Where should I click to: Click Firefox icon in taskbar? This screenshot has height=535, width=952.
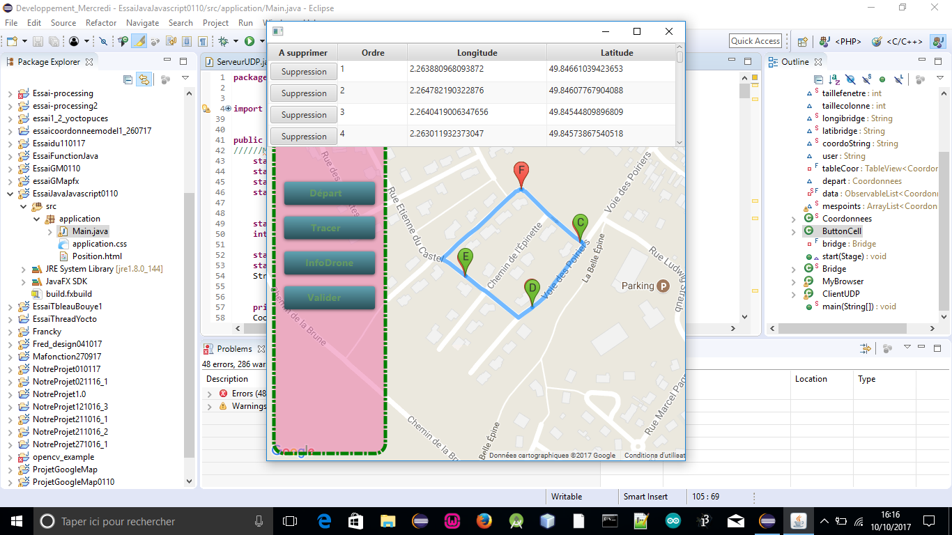[484, 520]
